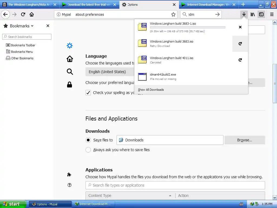Screen dimensions: 277x208
Task: Open the home page button
Action: [x=32, y=14]
